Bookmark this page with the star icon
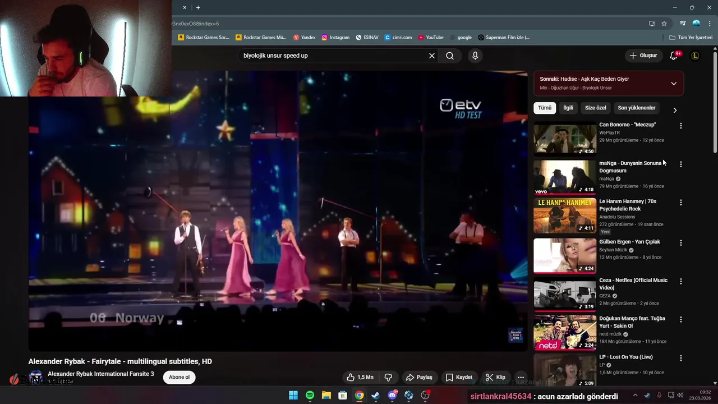718x404 pixels. (x=664, y=24)
